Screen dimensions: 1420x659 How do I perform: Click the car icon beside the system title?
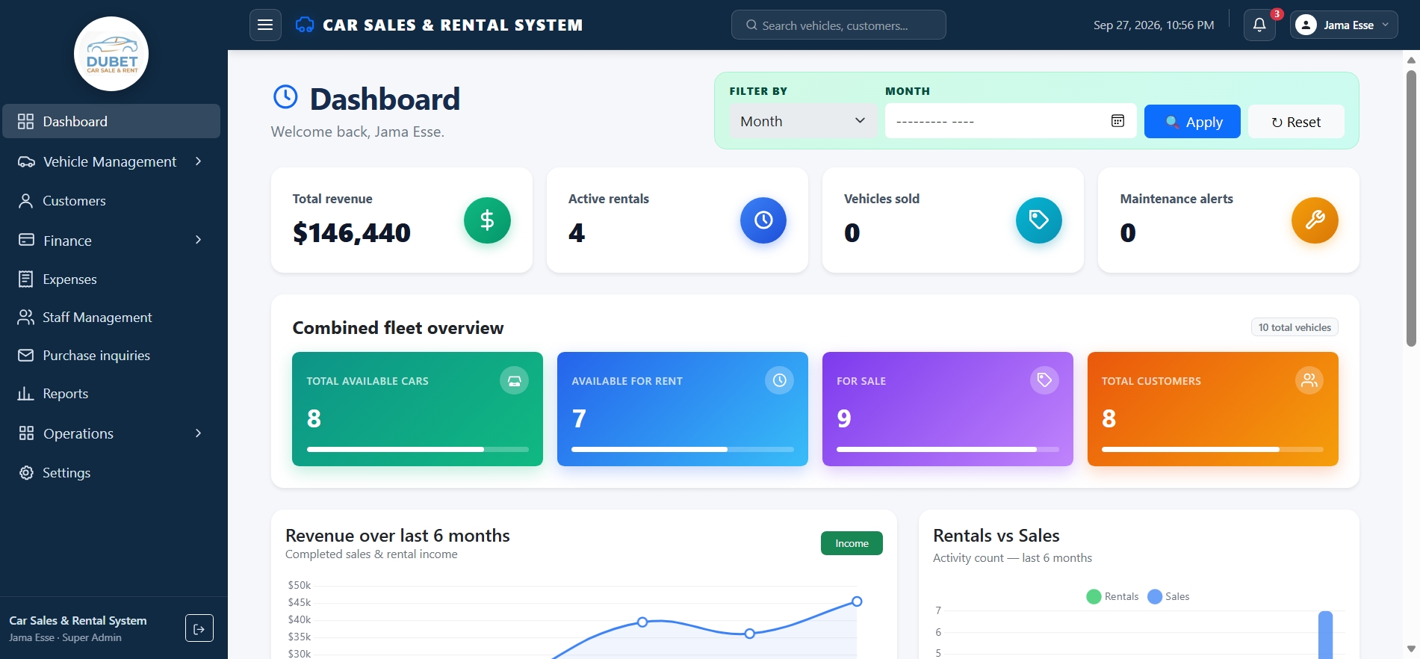tap(305, 25)
